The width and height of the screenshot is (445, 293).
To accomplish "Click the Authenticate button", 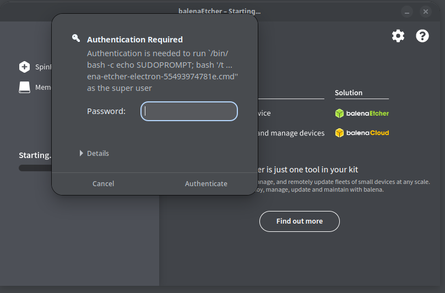I will coord(206,184).
